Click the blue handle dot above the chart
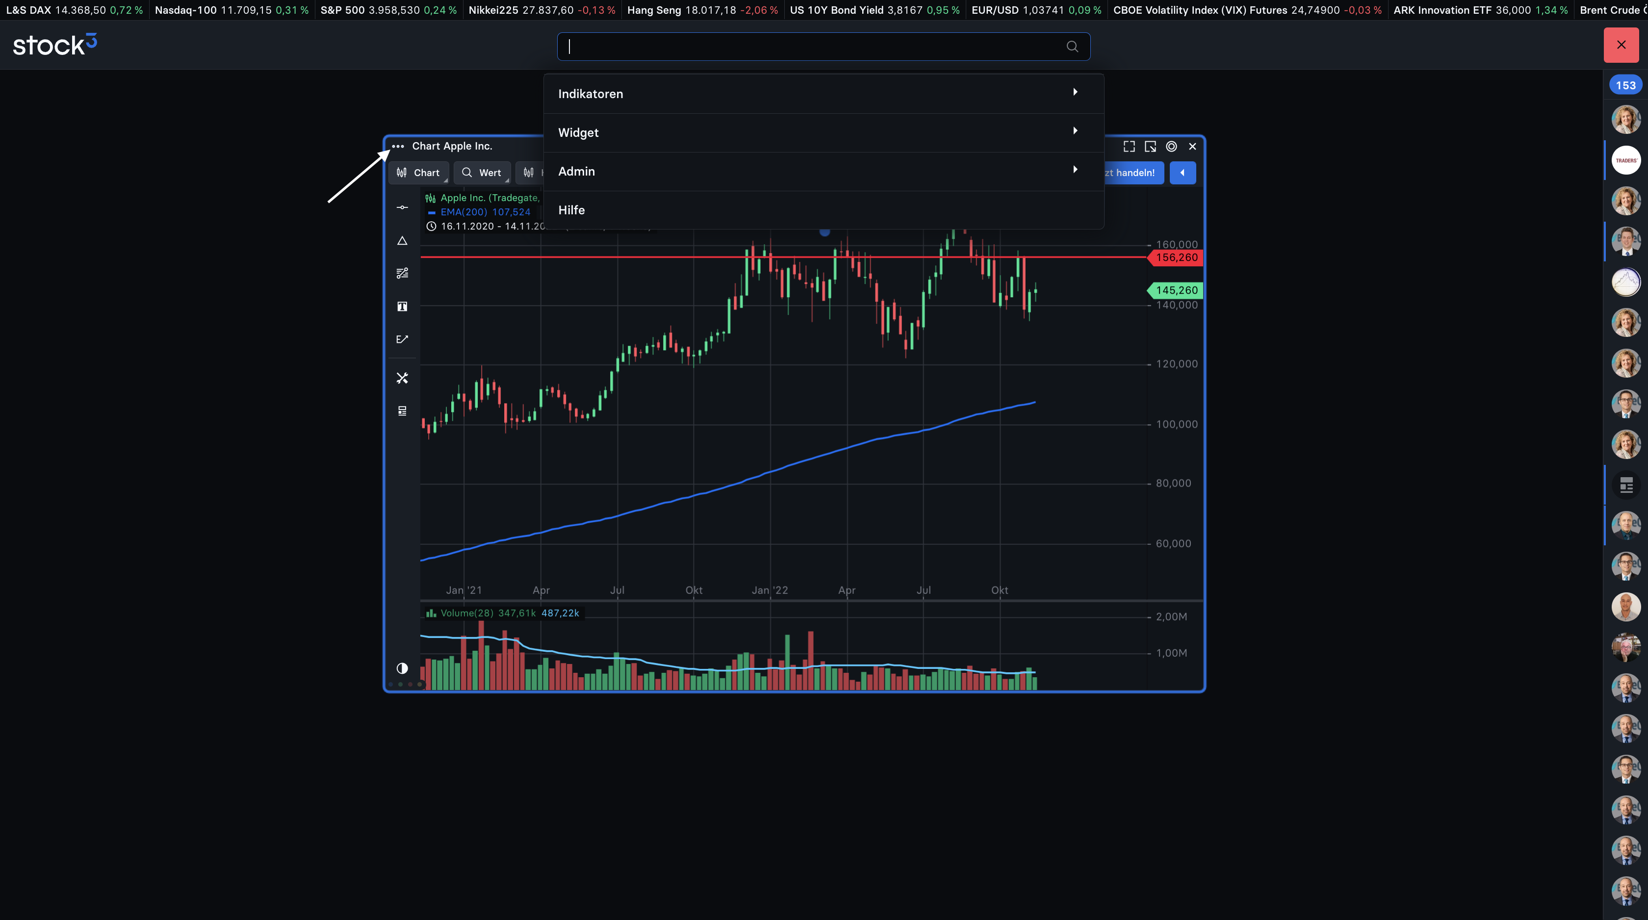Viewport: 1648px width, 920px height. tap(824, 232)
